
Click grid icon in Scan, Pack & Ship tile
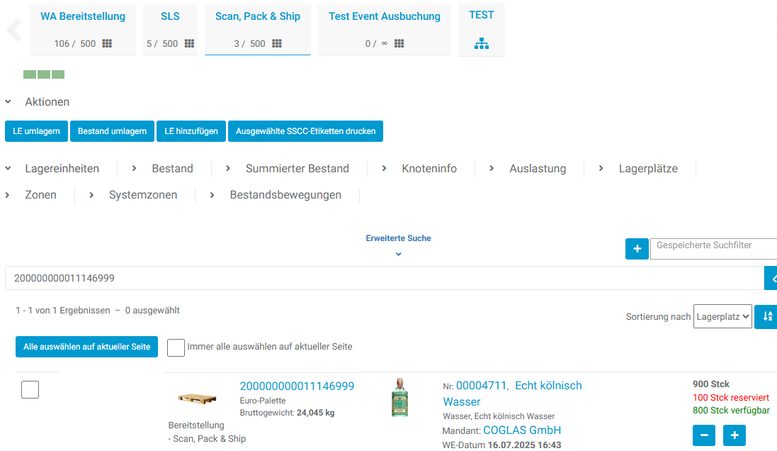[x=277, y=44]
